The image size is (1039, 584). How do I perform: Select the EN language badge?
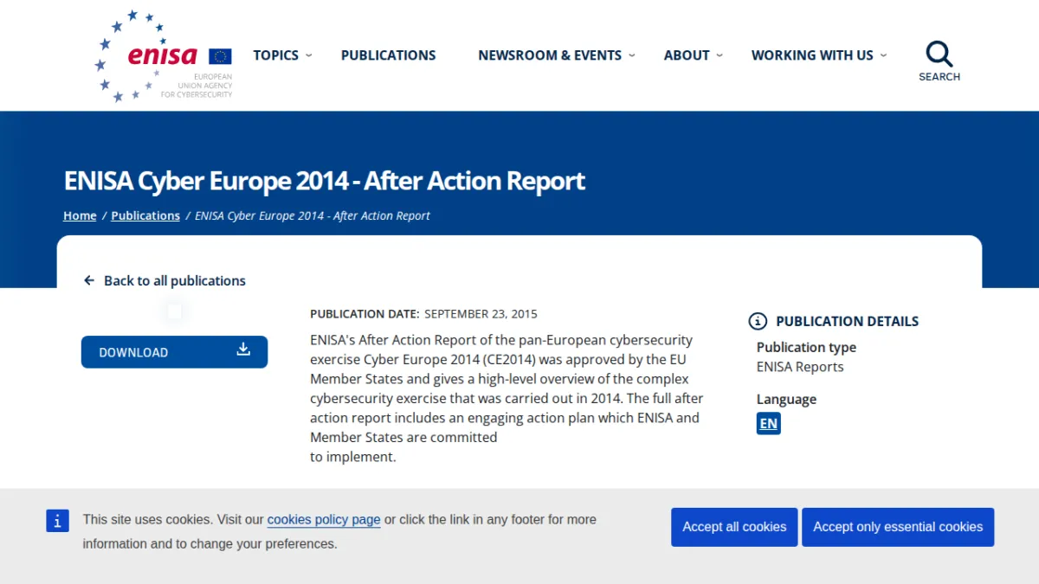point(768,423)
